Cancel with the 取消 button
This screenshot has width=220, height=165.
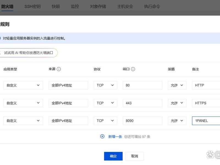click(x=134, y=156)
